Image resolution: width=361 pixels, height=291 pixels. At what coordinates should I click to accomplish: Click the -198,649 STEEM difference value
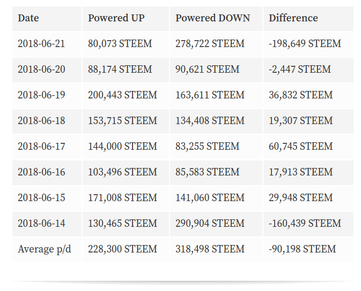[x=305, y=44]
